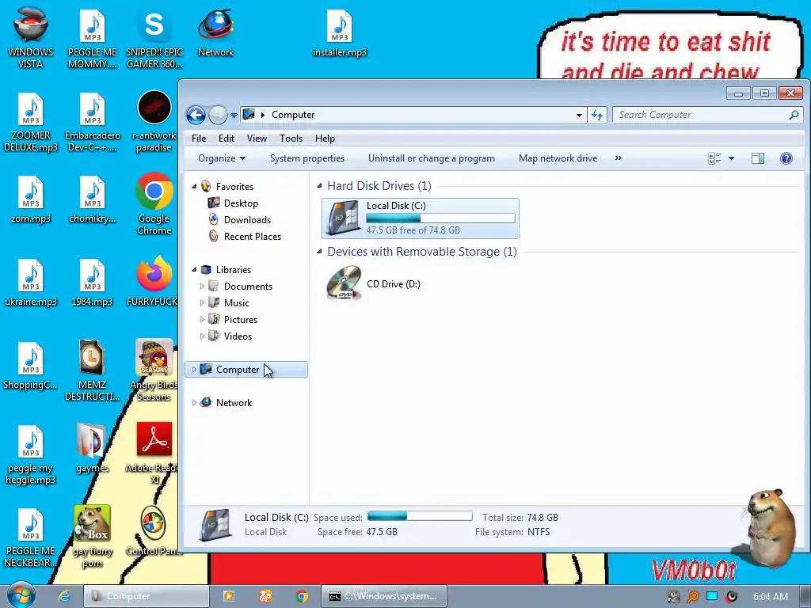Open the Tools menu
The width and height of the screenshot is (811, 608).
click(x=291, y=139)
